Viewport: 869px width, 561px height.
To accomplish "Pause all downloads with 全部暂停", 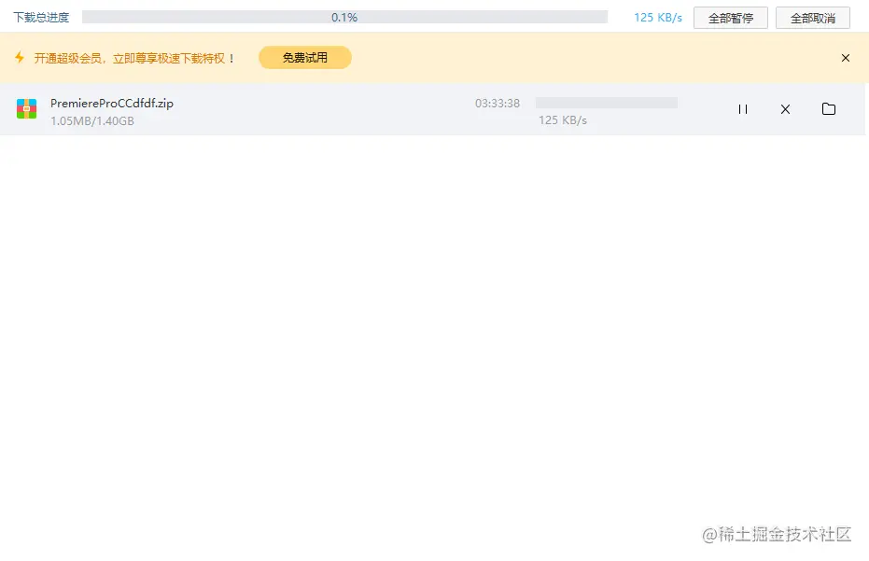I will pyautogui.click(x=731, y=19).
